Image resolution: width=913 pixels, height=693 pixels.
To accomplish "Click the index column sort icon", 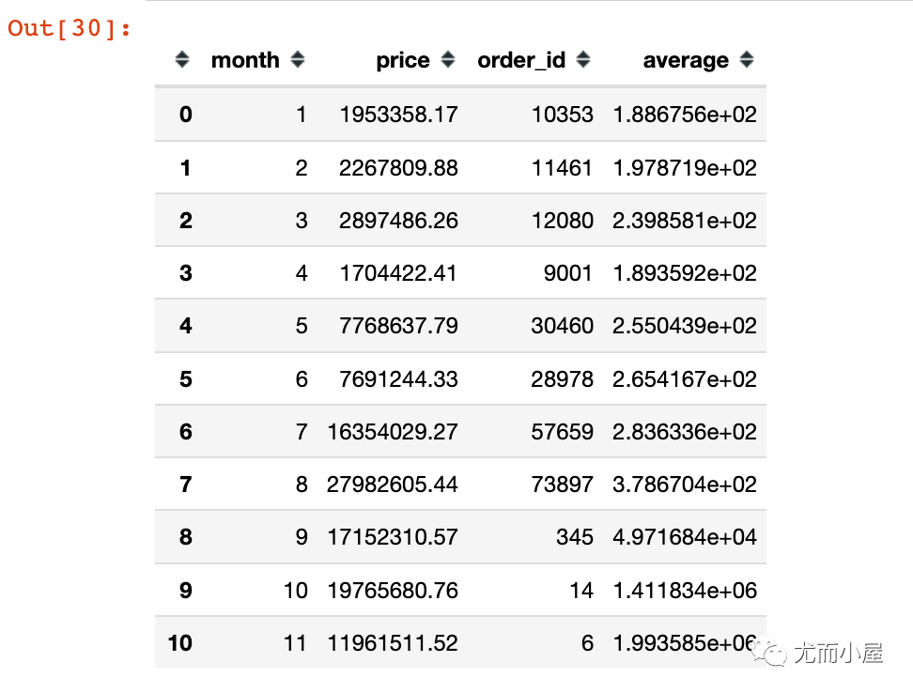I will [182, 60].
